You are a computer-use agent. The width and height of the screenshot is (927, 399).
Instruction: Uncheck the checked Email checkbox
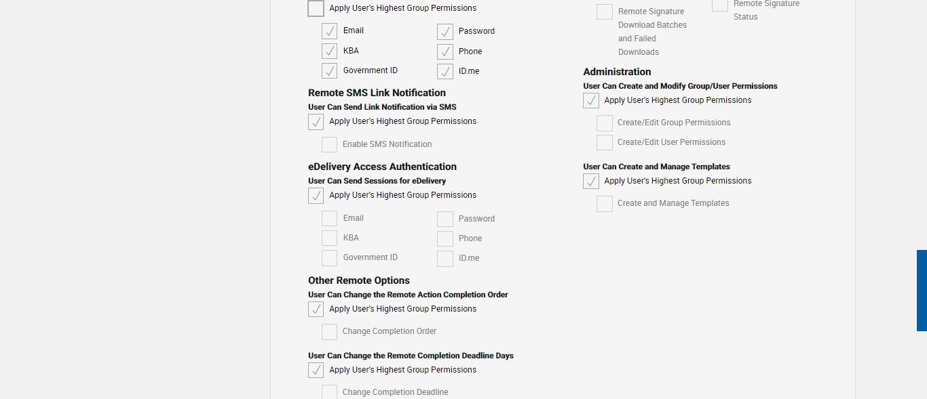coord(330,31)
